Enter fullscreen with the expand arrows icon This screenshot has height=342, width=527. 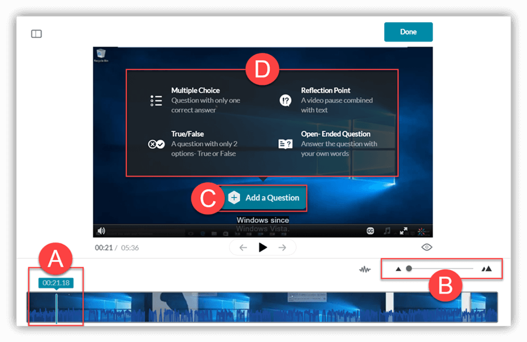click(x=403, y=231)
